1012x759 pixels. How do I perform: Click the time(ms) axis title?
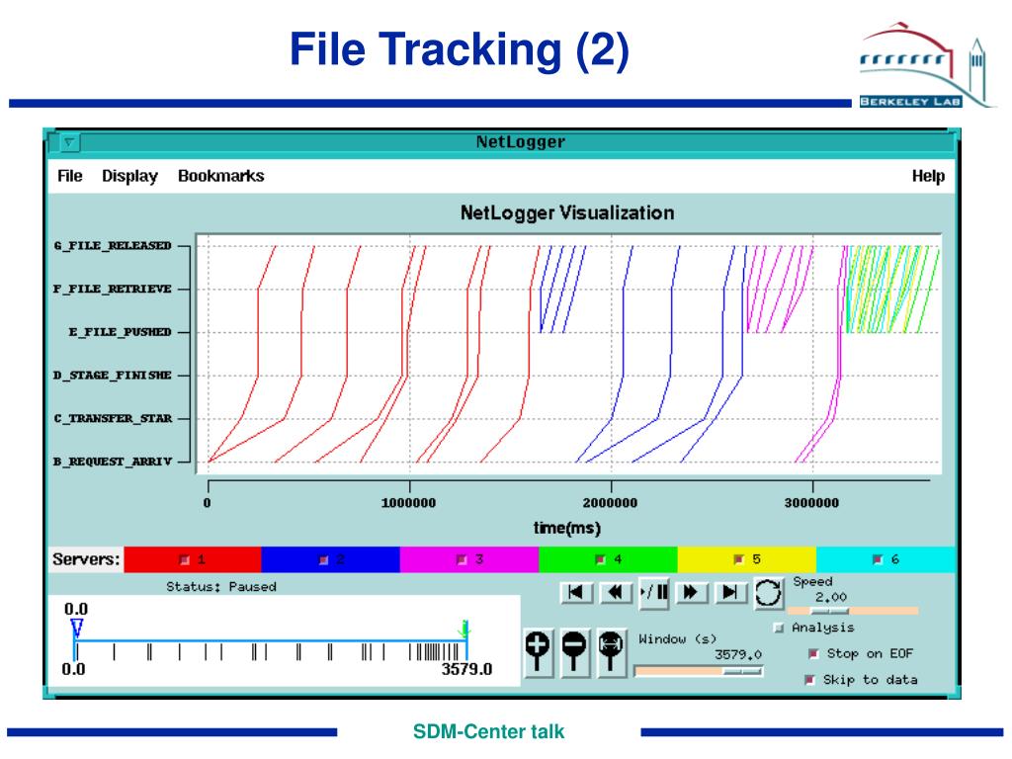(x=566, y=528)
